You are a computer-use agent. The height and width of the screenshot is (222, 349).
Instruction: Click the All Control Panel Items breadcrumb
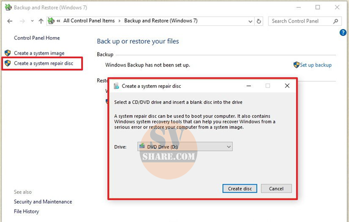click(89, 21)
